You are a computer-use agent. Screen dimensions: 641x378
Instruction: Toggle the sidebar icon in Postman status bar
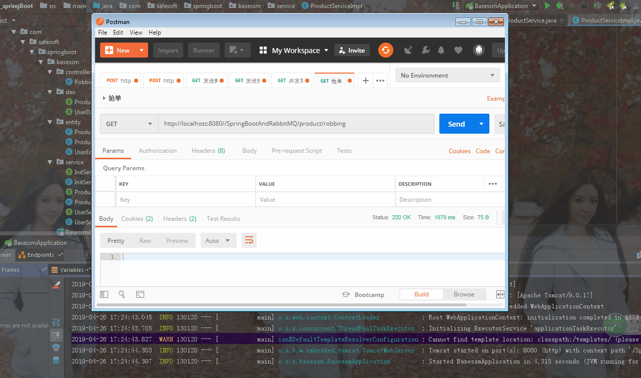[x=104, y=294]
